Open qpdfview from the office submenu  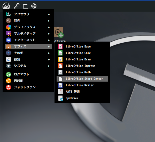click(82, 98)
